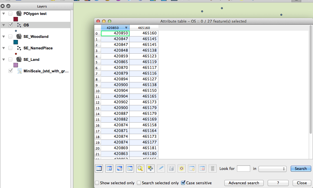
Task: Expand the POlygon test layer
Action: [x=3, y=13]
